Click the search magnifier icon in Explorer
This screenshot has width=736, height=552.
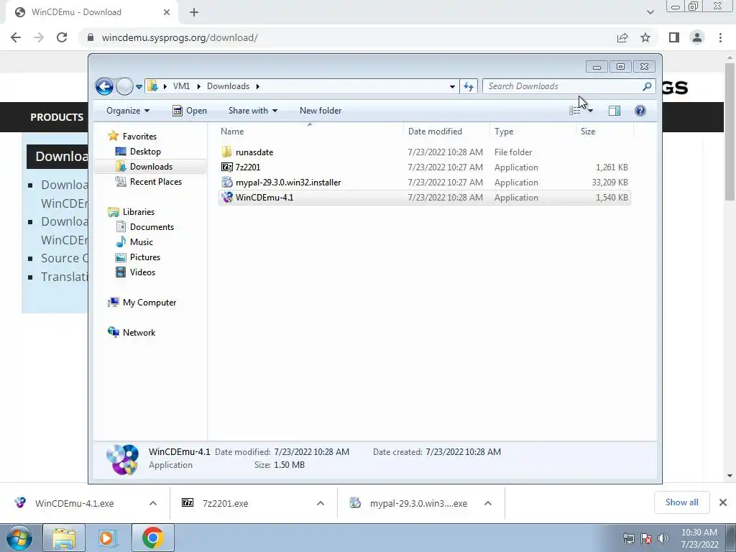click(647, 86)
